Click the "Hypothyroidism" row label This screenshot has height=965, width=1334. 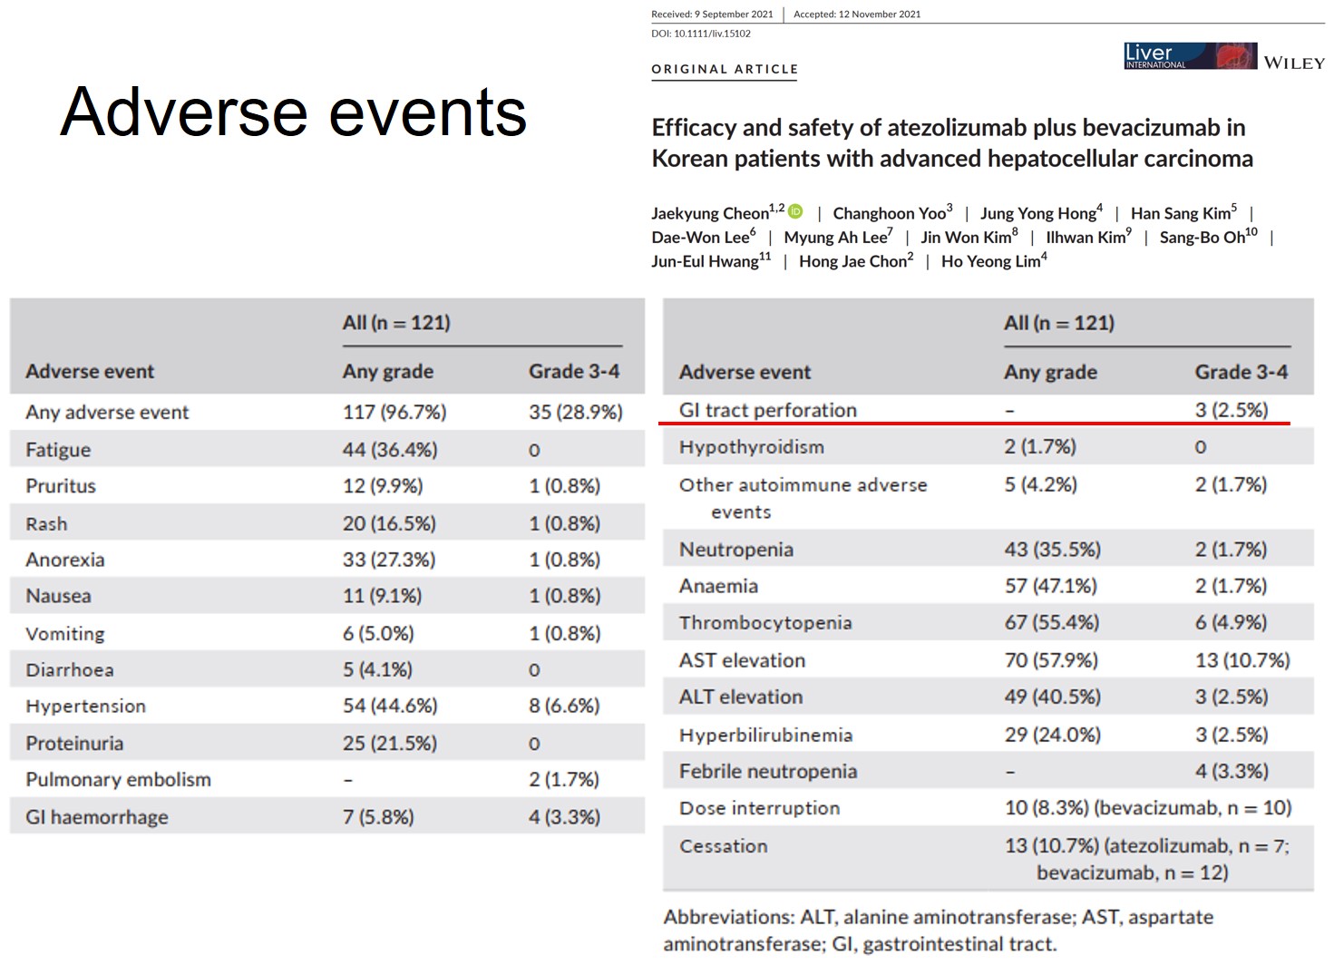click(752, 447)
